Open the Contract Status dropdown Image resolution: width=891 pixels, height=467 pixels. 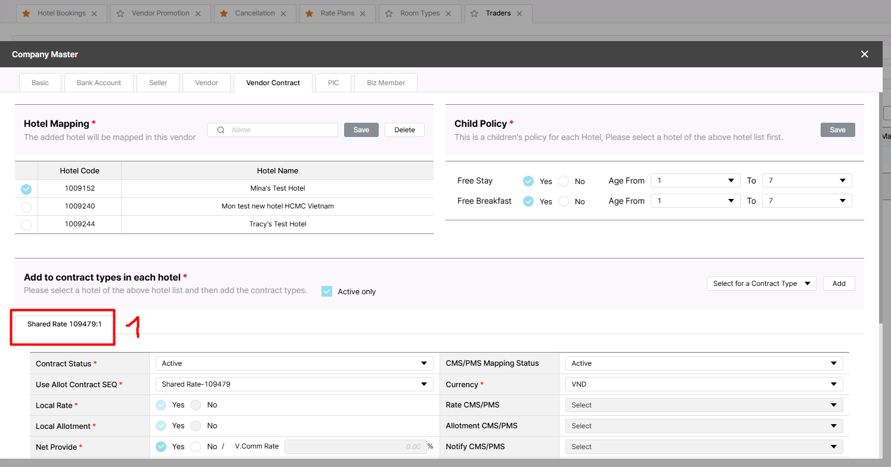(x=294, y=363)
